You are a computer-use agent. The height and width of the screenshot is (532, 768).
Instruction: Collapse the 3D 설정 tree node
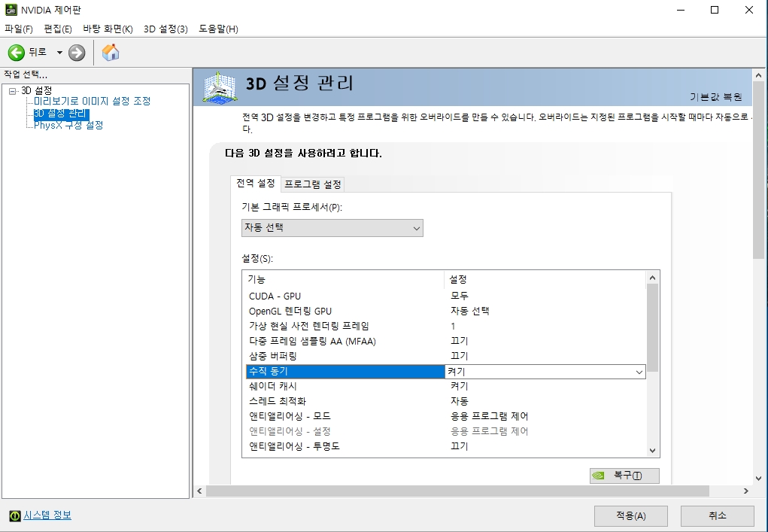click(12, 91)
